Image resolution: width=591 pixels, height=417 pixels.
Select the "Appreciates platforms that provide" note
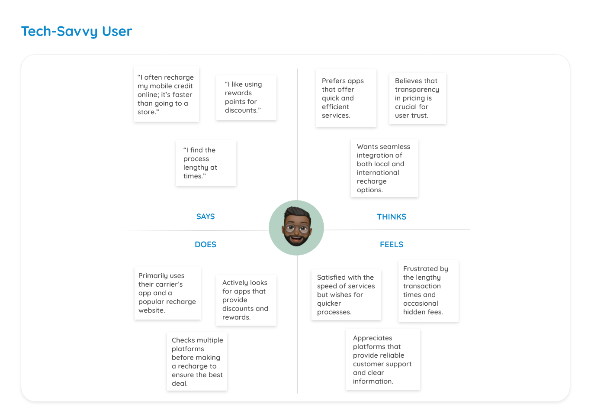point(383,359)
